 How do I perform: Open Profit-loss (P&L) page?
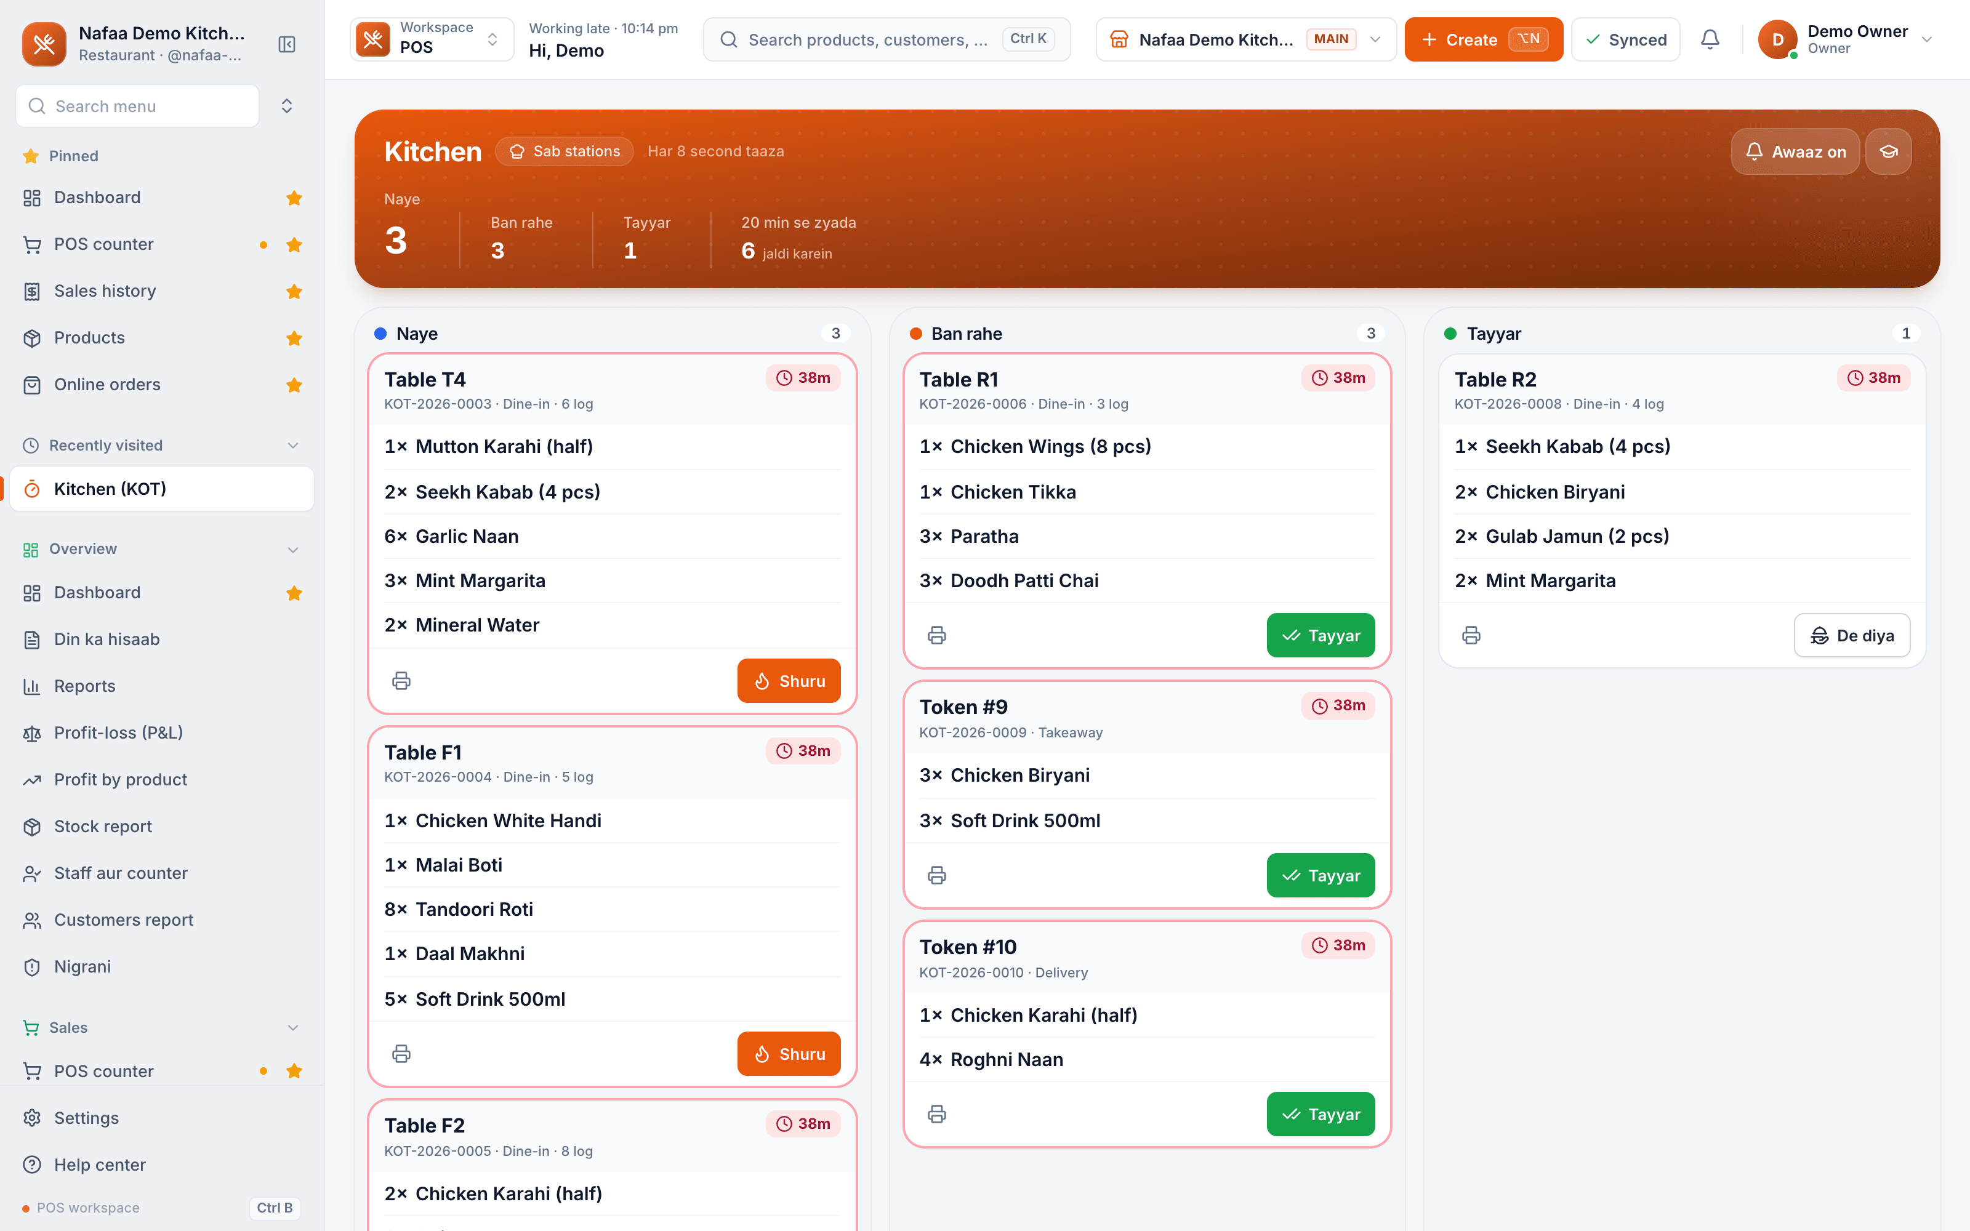(161, 732)
